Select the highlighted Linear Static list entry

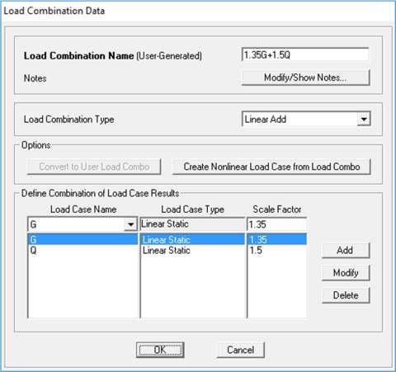[192, 239]
